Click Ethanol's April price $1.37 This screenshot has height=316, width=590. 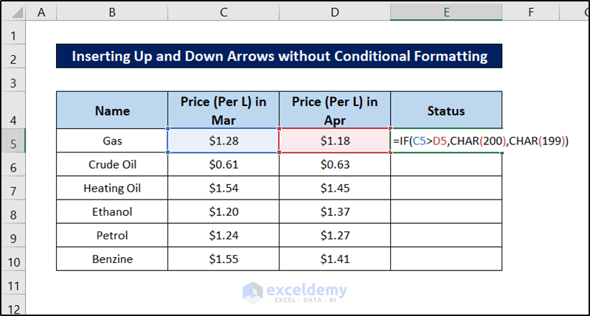coord(335,211)
